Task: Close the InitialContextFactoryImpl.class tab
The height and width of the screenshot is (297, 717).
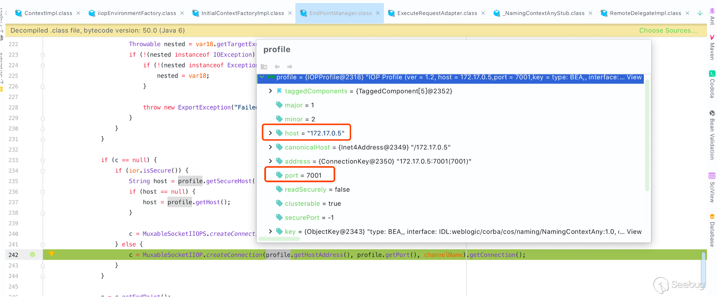Action: [290, 13]
